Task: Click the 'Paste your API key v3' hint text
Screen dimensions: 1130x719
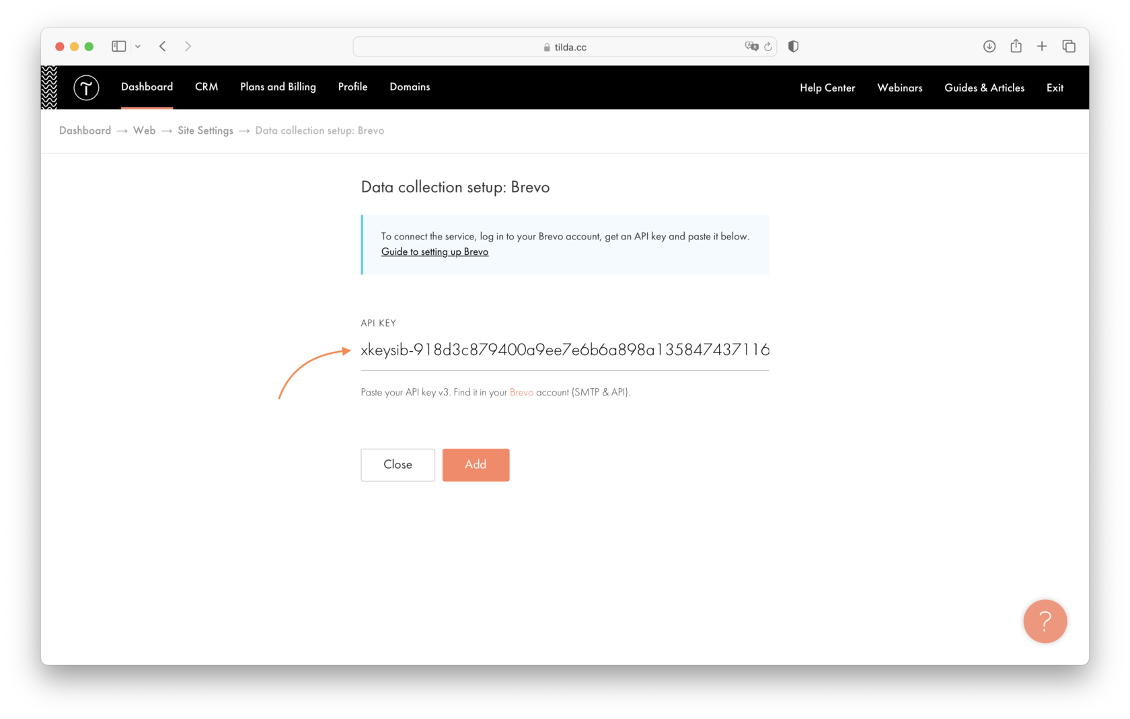Action: [x=495, y=392]
